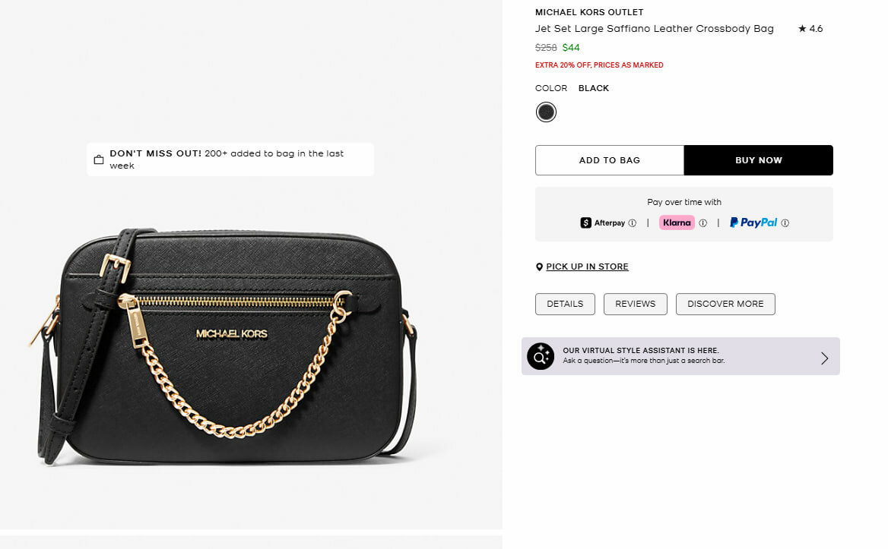Image resolution: width=888 pixels, height=549 pixels.
Task: Click the Afterpay info icon
Action: click(x=633, y=223)
